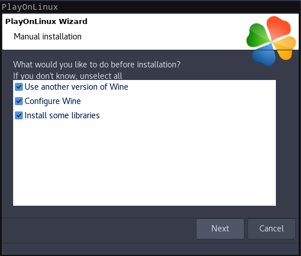Viewport: 301px width, 256px height.
Task: Click the red petal of the logo
Action: point(278,28)
